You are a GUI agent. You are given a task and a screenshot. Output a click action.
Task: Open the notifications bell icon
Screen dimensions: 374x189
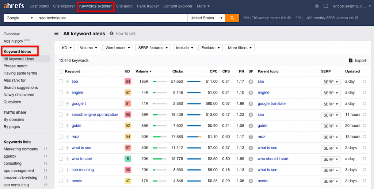pyautogui.click(x=317, y=6)
